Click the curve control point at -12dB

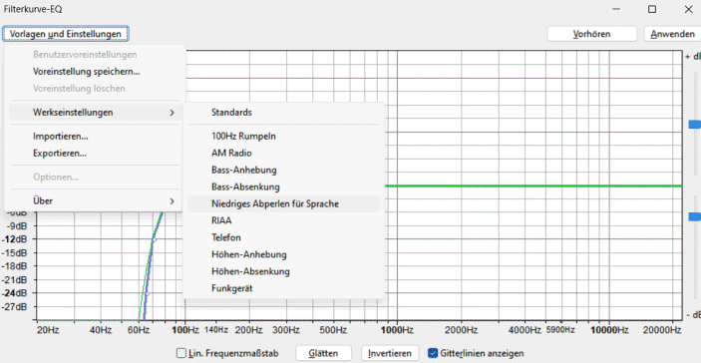[x=154, y=240]
